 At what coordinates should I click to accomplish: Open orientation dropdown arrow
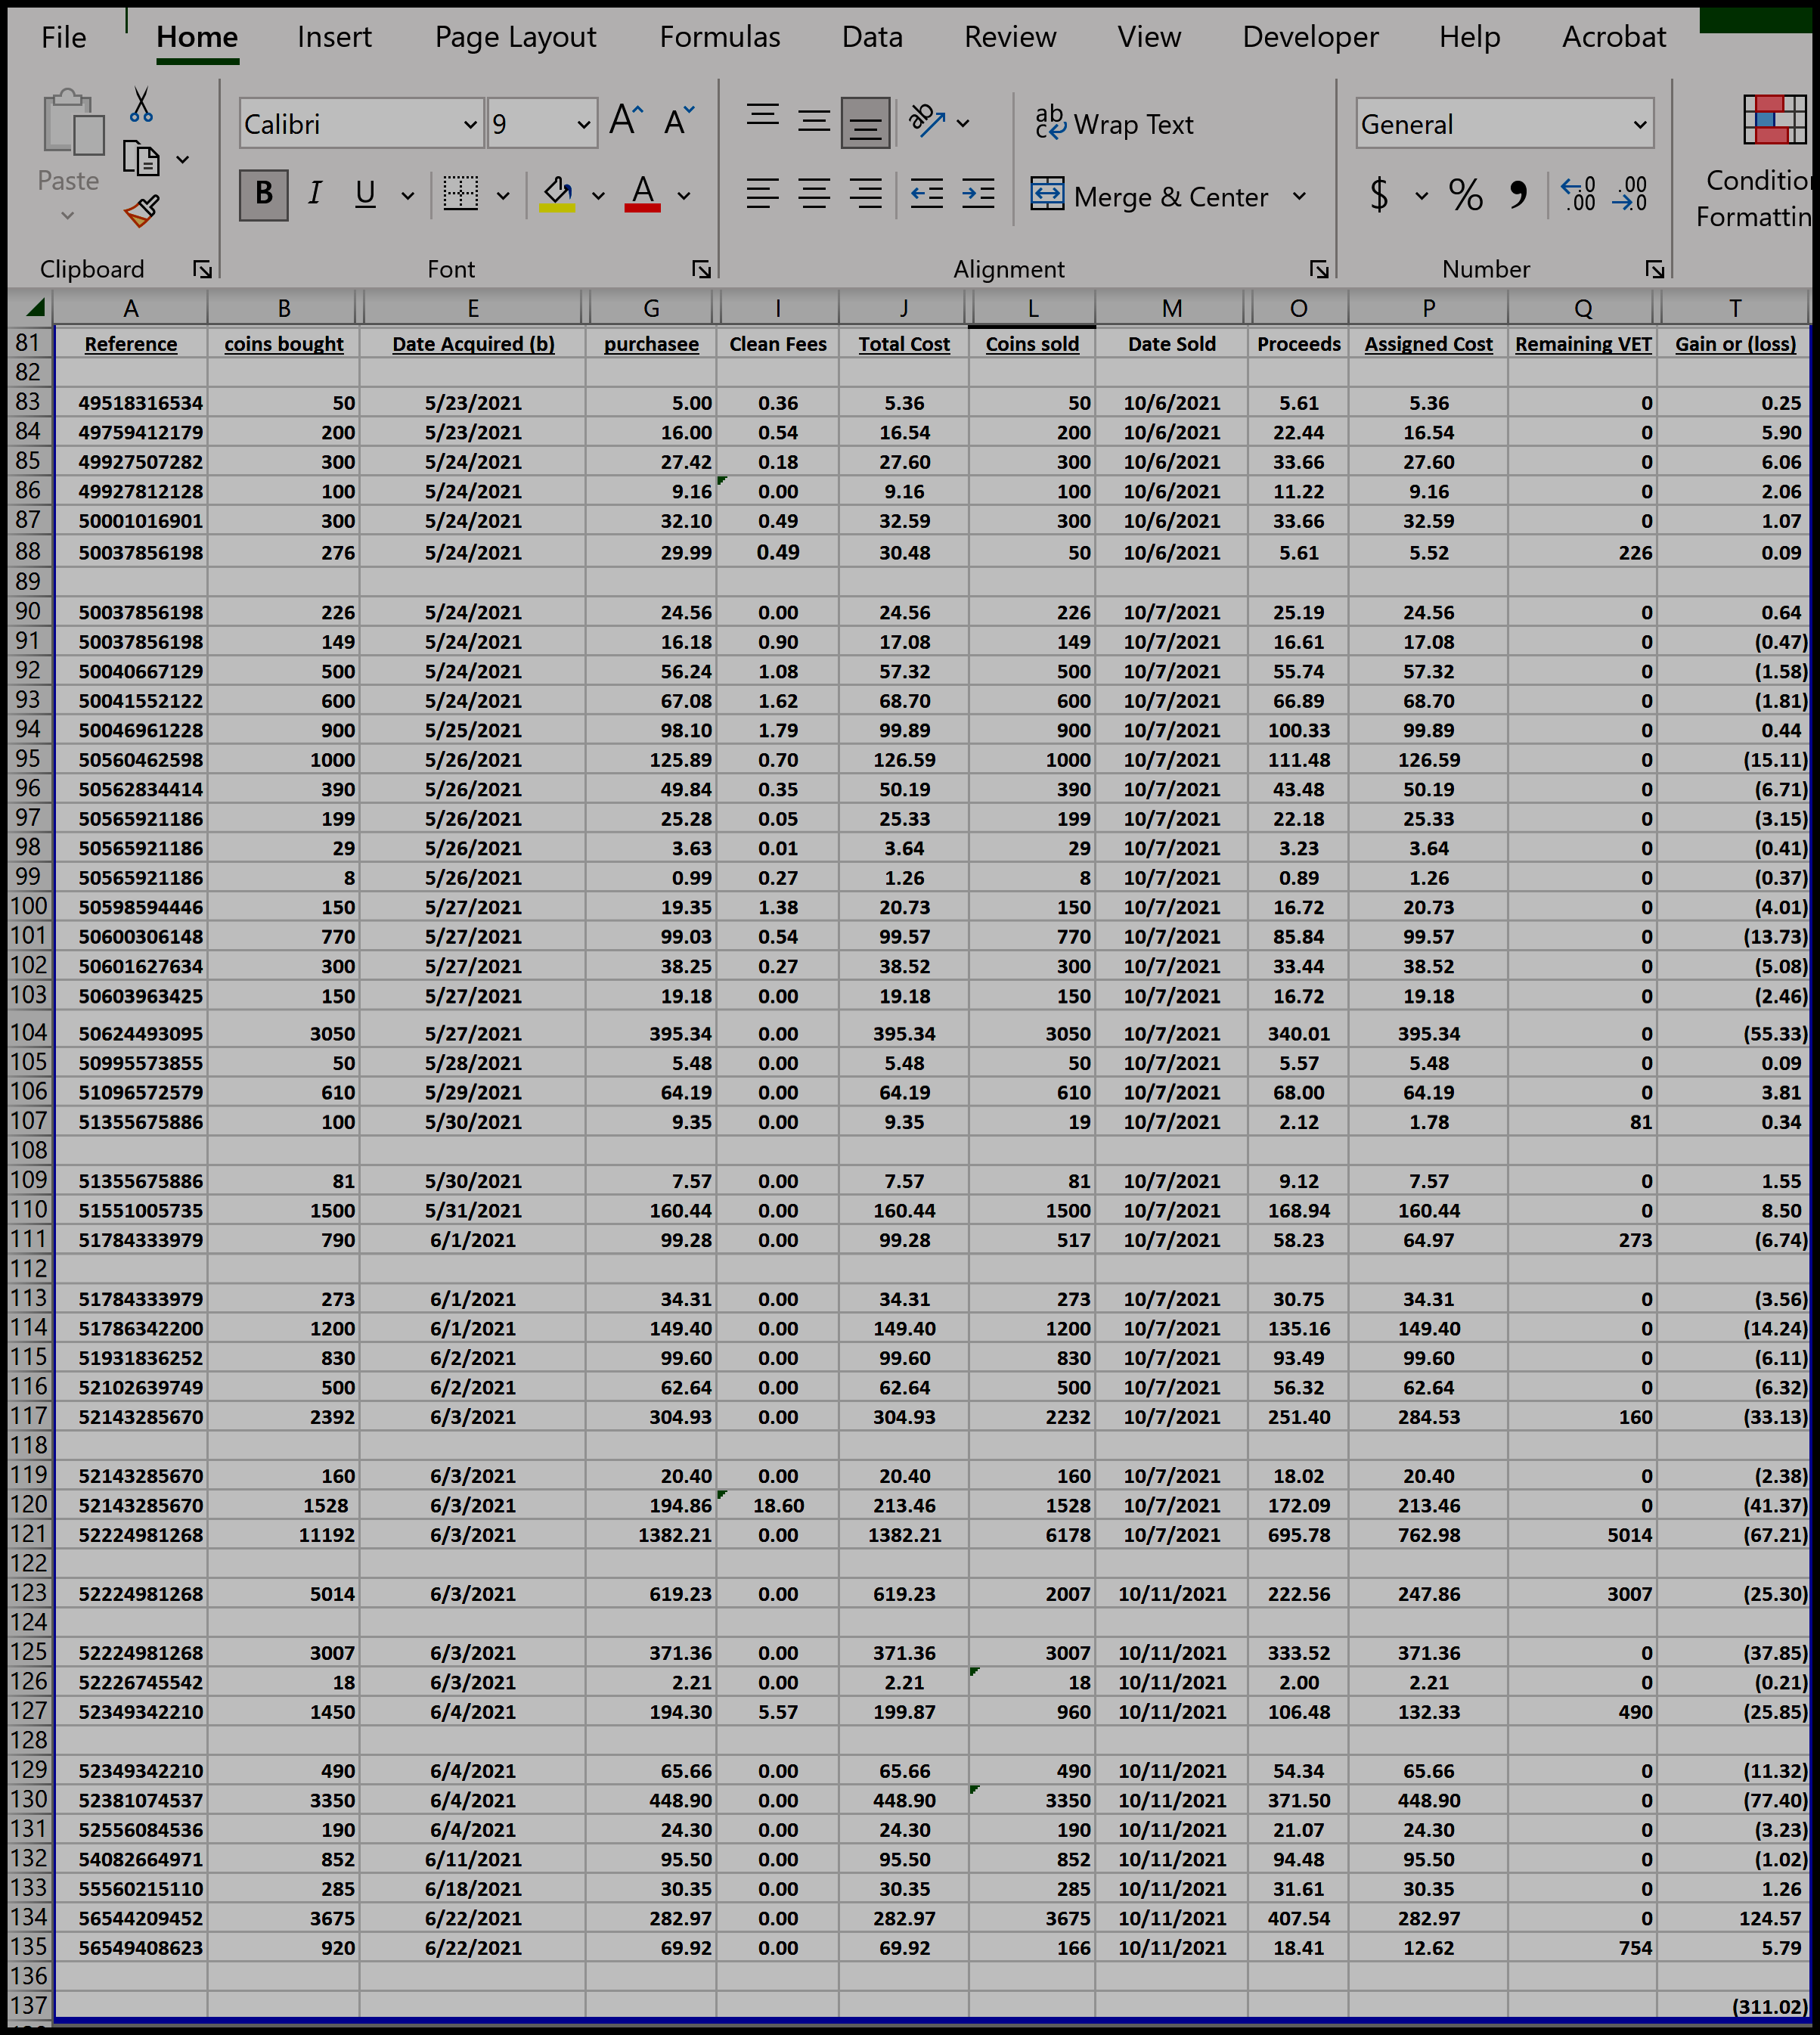(963, 123)
